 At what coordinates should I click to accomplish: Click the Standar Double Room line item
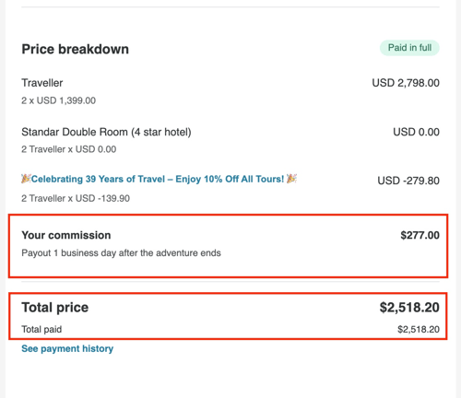click(x=106, y=132)
